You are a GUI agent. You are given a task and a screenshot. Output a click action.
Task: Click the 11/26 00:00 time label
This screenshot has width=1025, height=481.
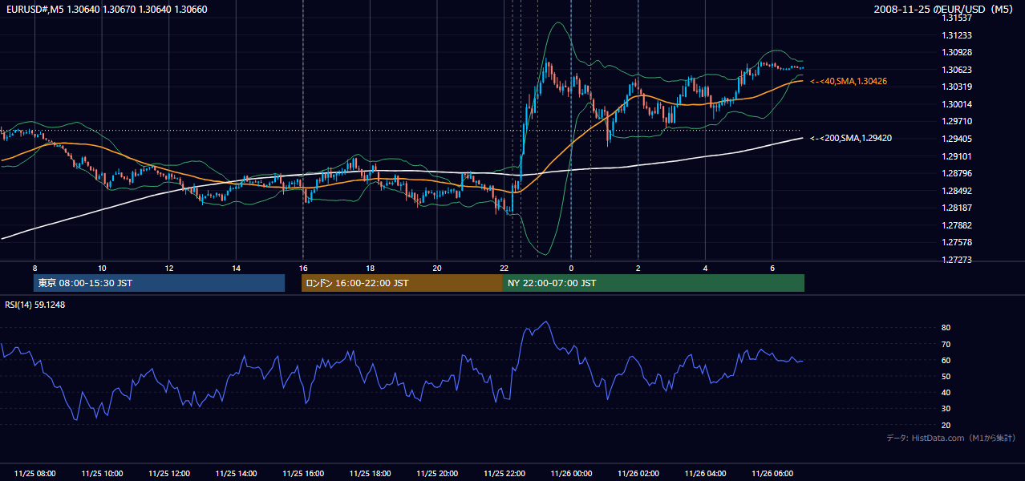pos(571,474)
